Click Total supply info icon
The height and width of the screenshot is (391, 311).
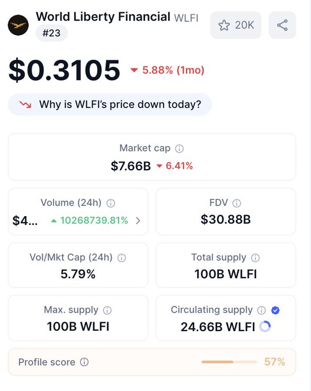[255, 258]
